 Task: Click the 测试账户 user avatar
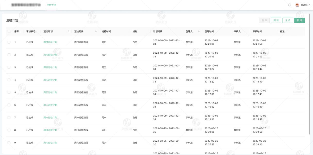(297, 5)
